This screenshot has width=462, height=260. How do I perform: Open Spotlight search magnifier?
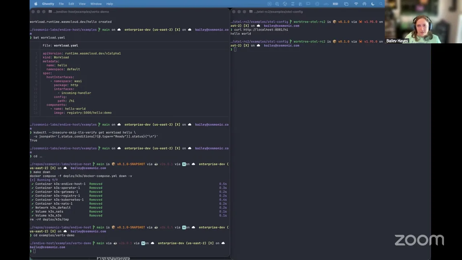point(382,4)
